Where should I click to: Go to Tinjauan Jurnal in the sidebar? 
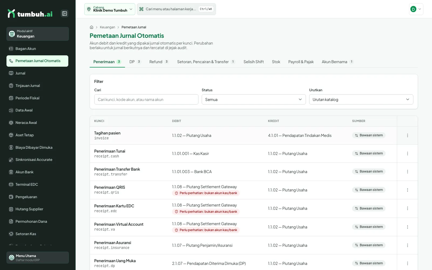point(38,86)
